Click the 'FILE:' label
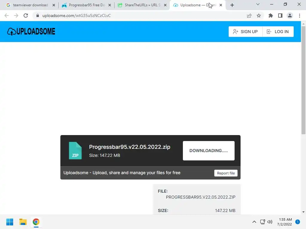This screenshot has height=229, width=306. coord(163,191)
